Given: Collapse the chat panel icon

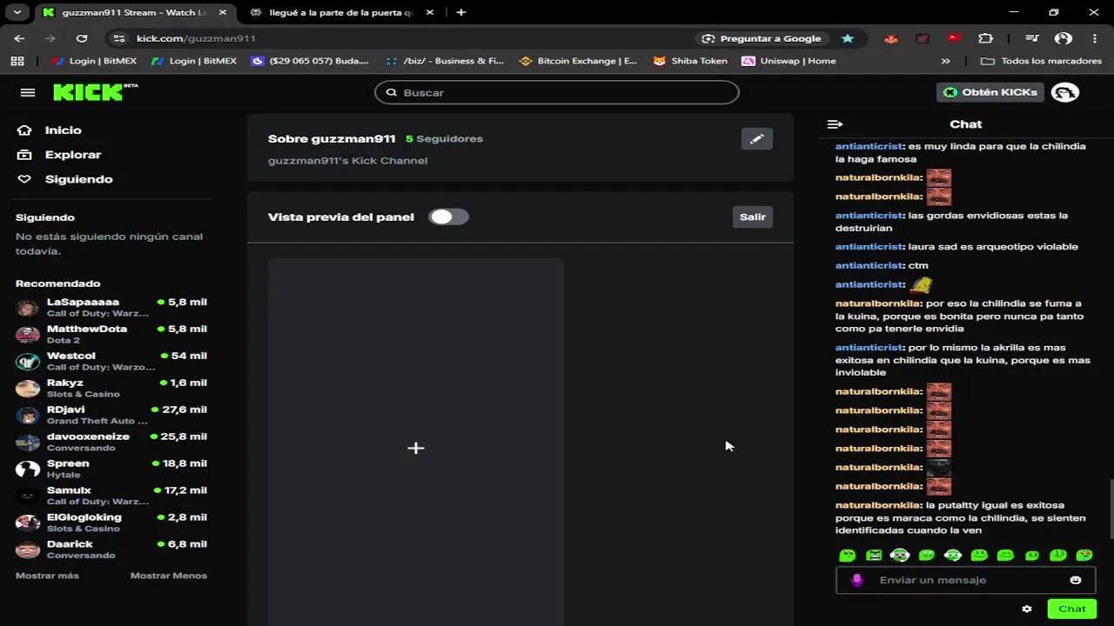Looking at the screenshot, I should 835,124.
